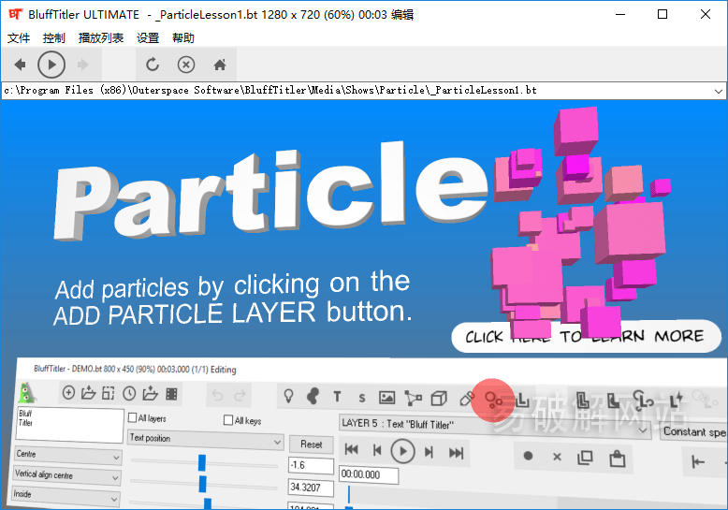Click the open show folder icon

[88, 393]
